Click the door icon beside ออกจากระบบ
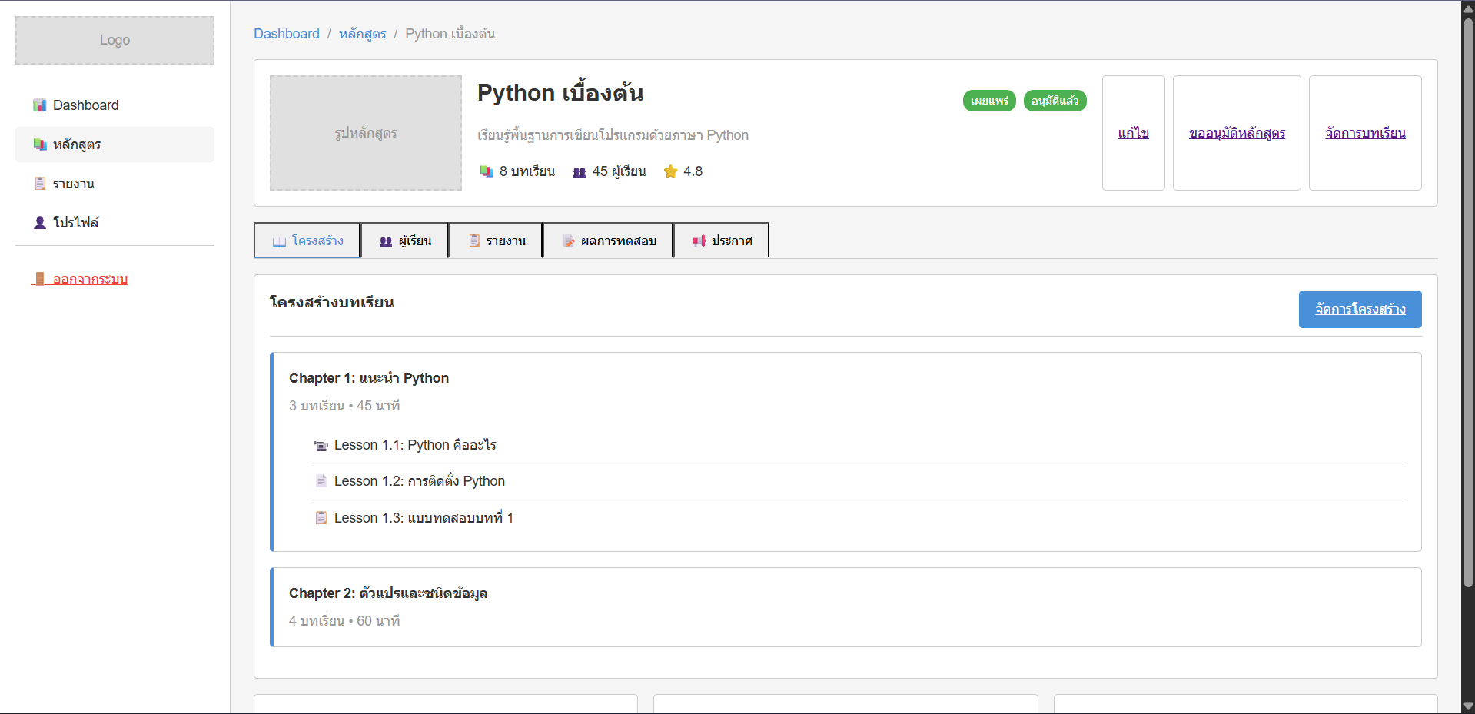Screen dimensions: 1475x714 [x=40, y=279]
